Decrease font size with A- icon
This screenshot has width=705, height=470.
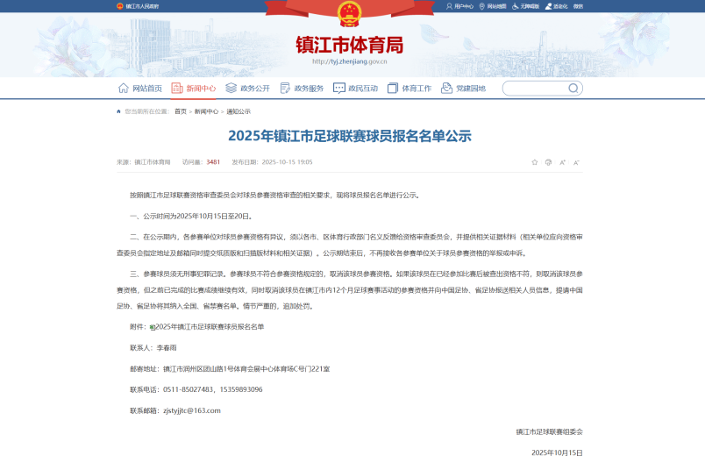576,162
